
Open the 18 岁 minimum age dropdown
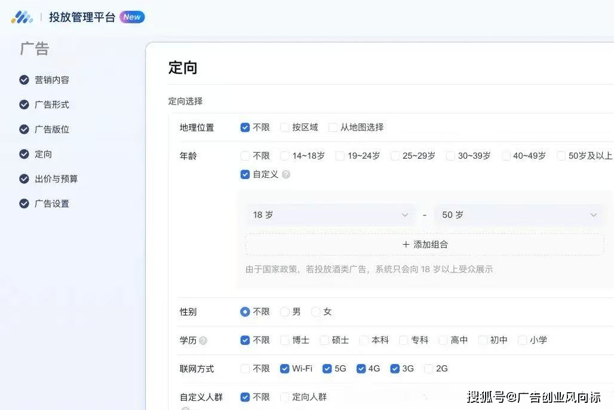tap(330, 215)
